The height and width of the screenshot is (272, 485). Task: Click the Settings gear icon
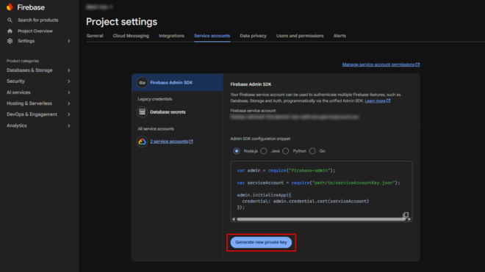[10, 41]
